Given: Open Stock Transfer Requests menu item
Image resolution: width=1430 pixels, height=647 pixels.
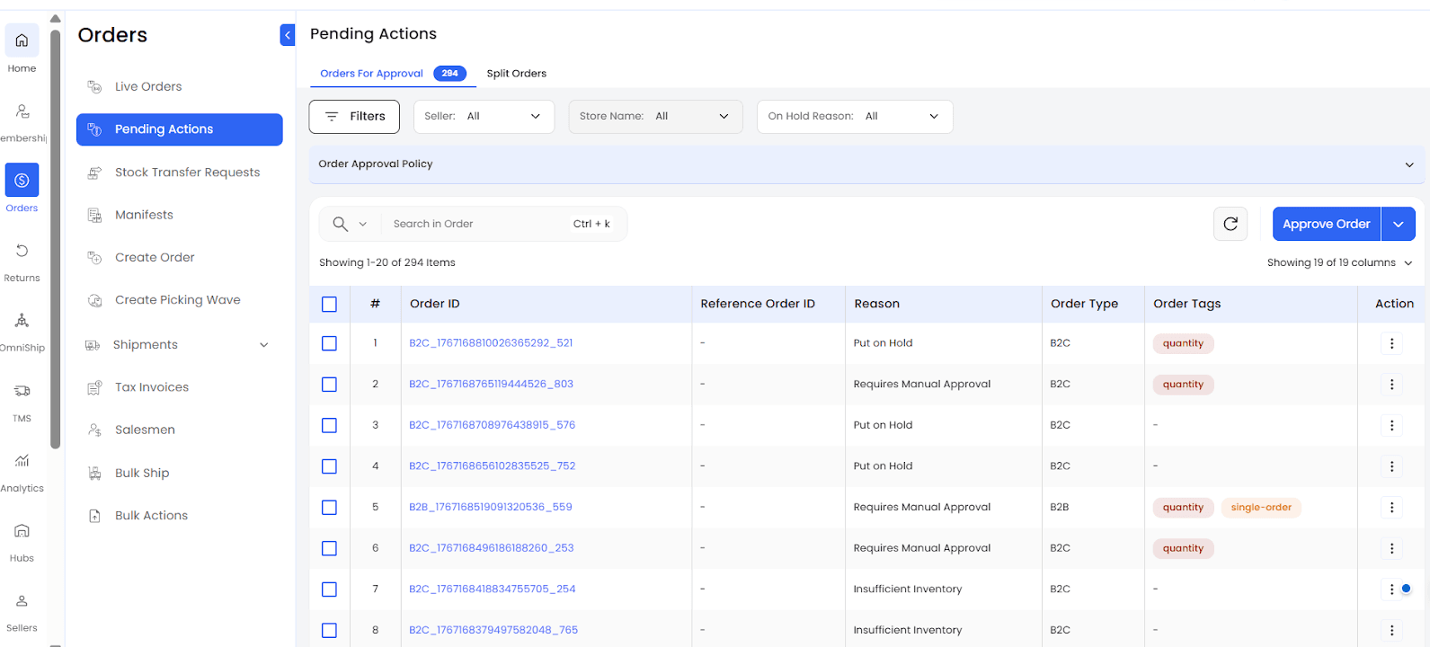Looking at the screenshot, I should point(187,173).
